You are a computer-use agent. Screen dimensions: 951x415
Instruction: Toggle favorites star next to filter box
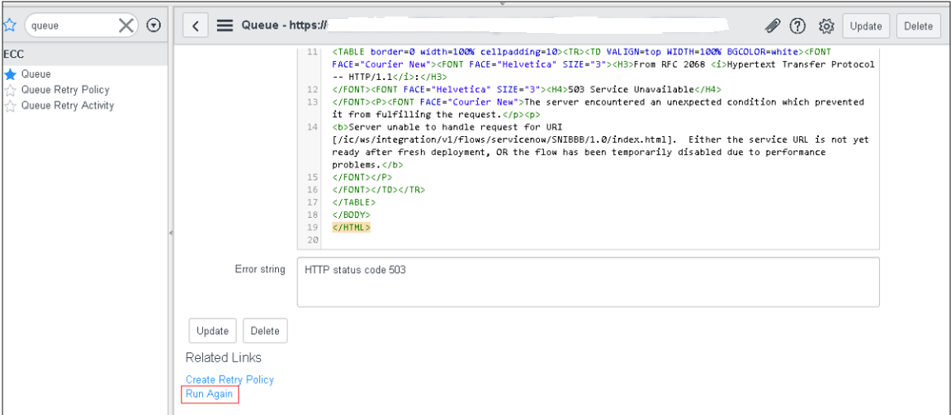pyautogui.click(x=9, y=26)
